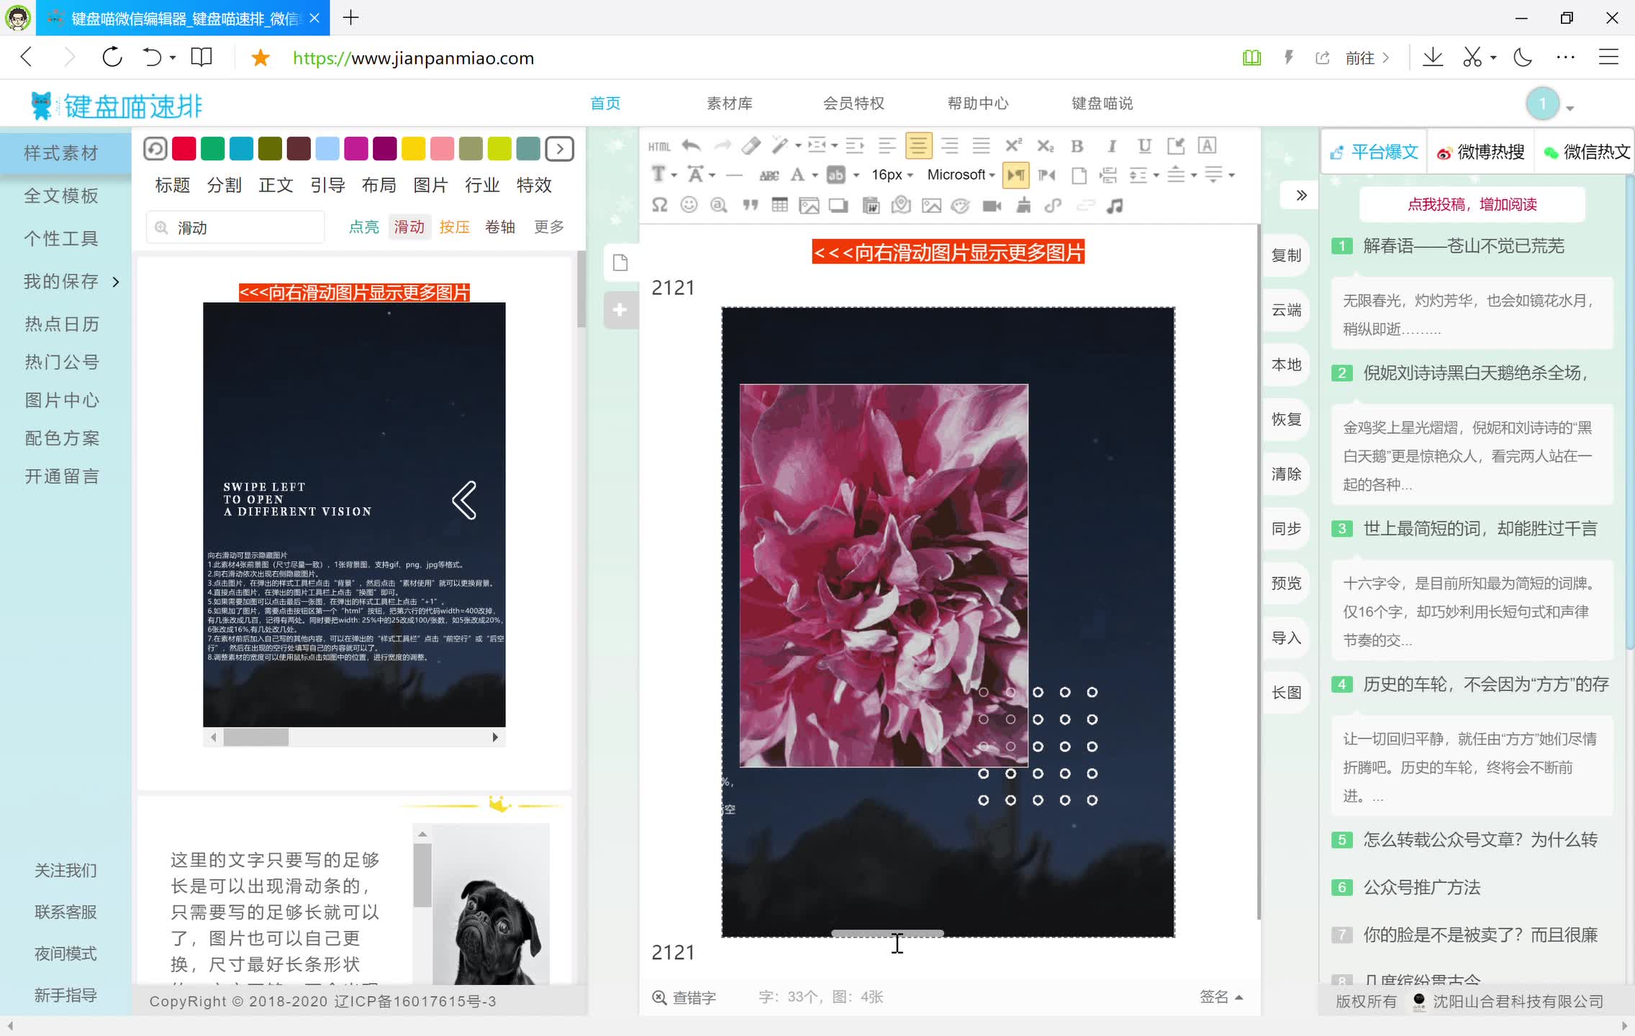
Task: Click the undo arrow in editor toolbar
Action: pos(691,146)
